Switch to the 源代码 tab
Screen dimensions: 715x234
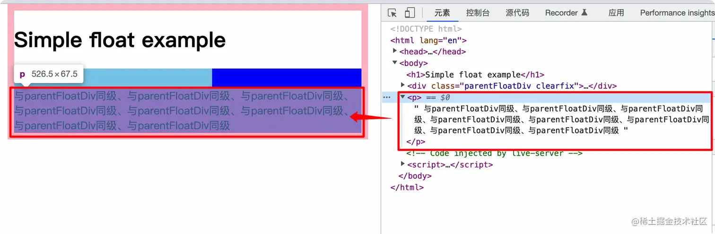click(517, 13)
